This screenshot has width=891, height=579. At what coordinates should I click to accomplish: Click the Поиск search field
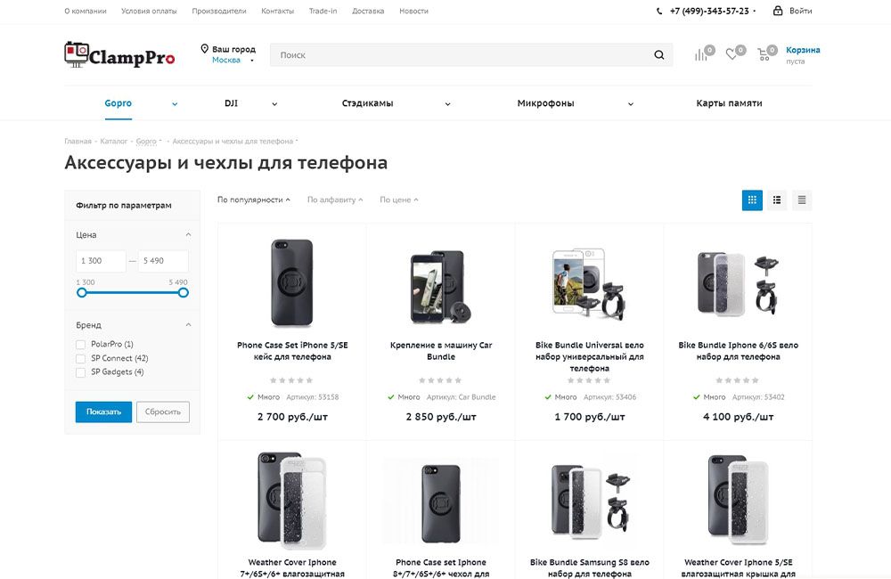tap(459, 55)
